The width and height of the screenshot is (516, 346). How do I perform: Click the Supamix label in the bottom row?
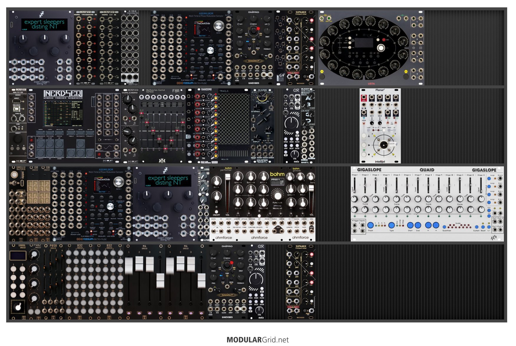tap(301, 246)
